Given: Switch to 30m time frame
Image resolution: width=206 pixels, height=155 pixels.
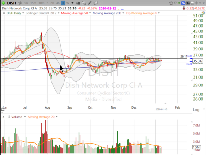Looking at the screenshot, I should [x=41, y=3].
